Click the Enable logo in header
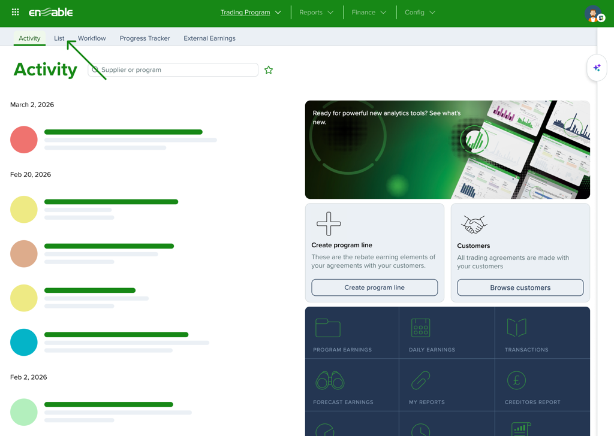The image size is (614, 436). pos(51,13)
